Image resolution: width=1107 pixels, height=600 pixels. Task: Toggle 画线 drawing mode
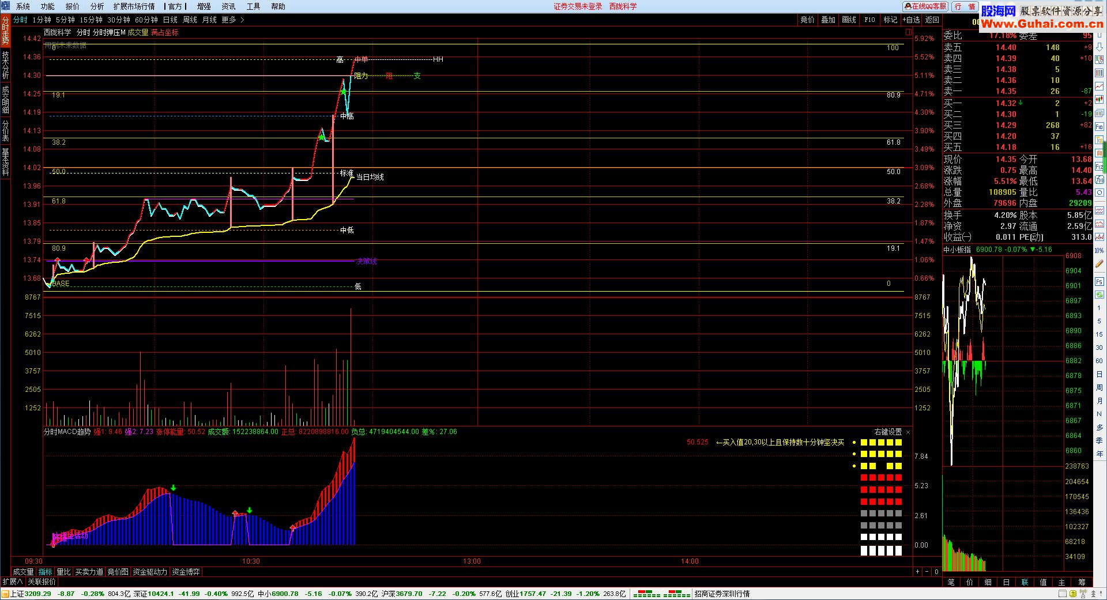[849, 20]
